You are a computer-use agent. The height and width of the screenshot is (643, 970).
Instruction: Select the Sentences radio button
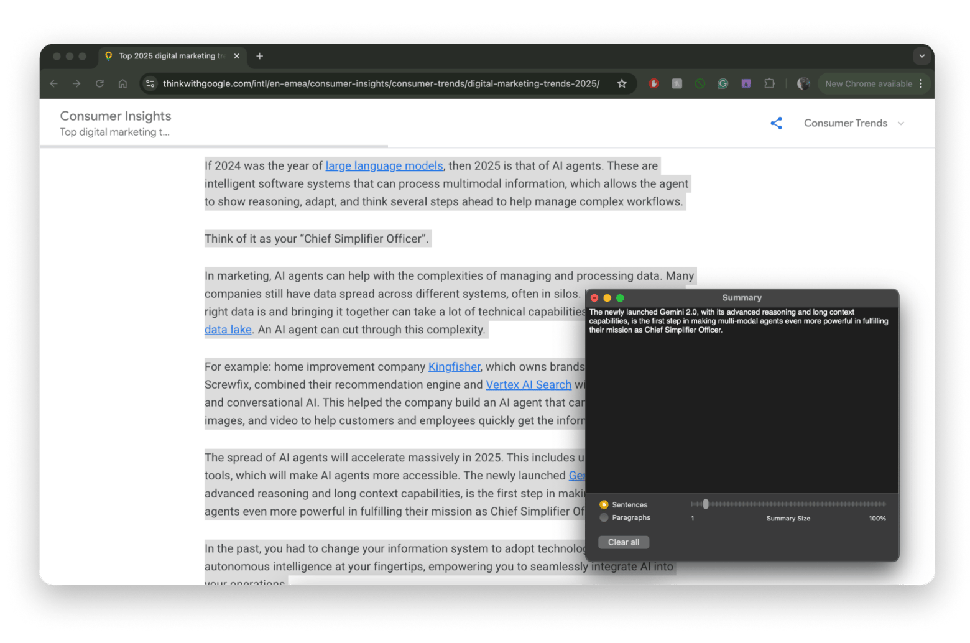(x=604, y=504)
